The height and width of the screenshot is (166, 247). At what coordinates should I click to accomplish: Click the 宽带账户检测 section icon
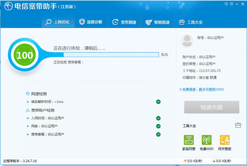point(28,110)
